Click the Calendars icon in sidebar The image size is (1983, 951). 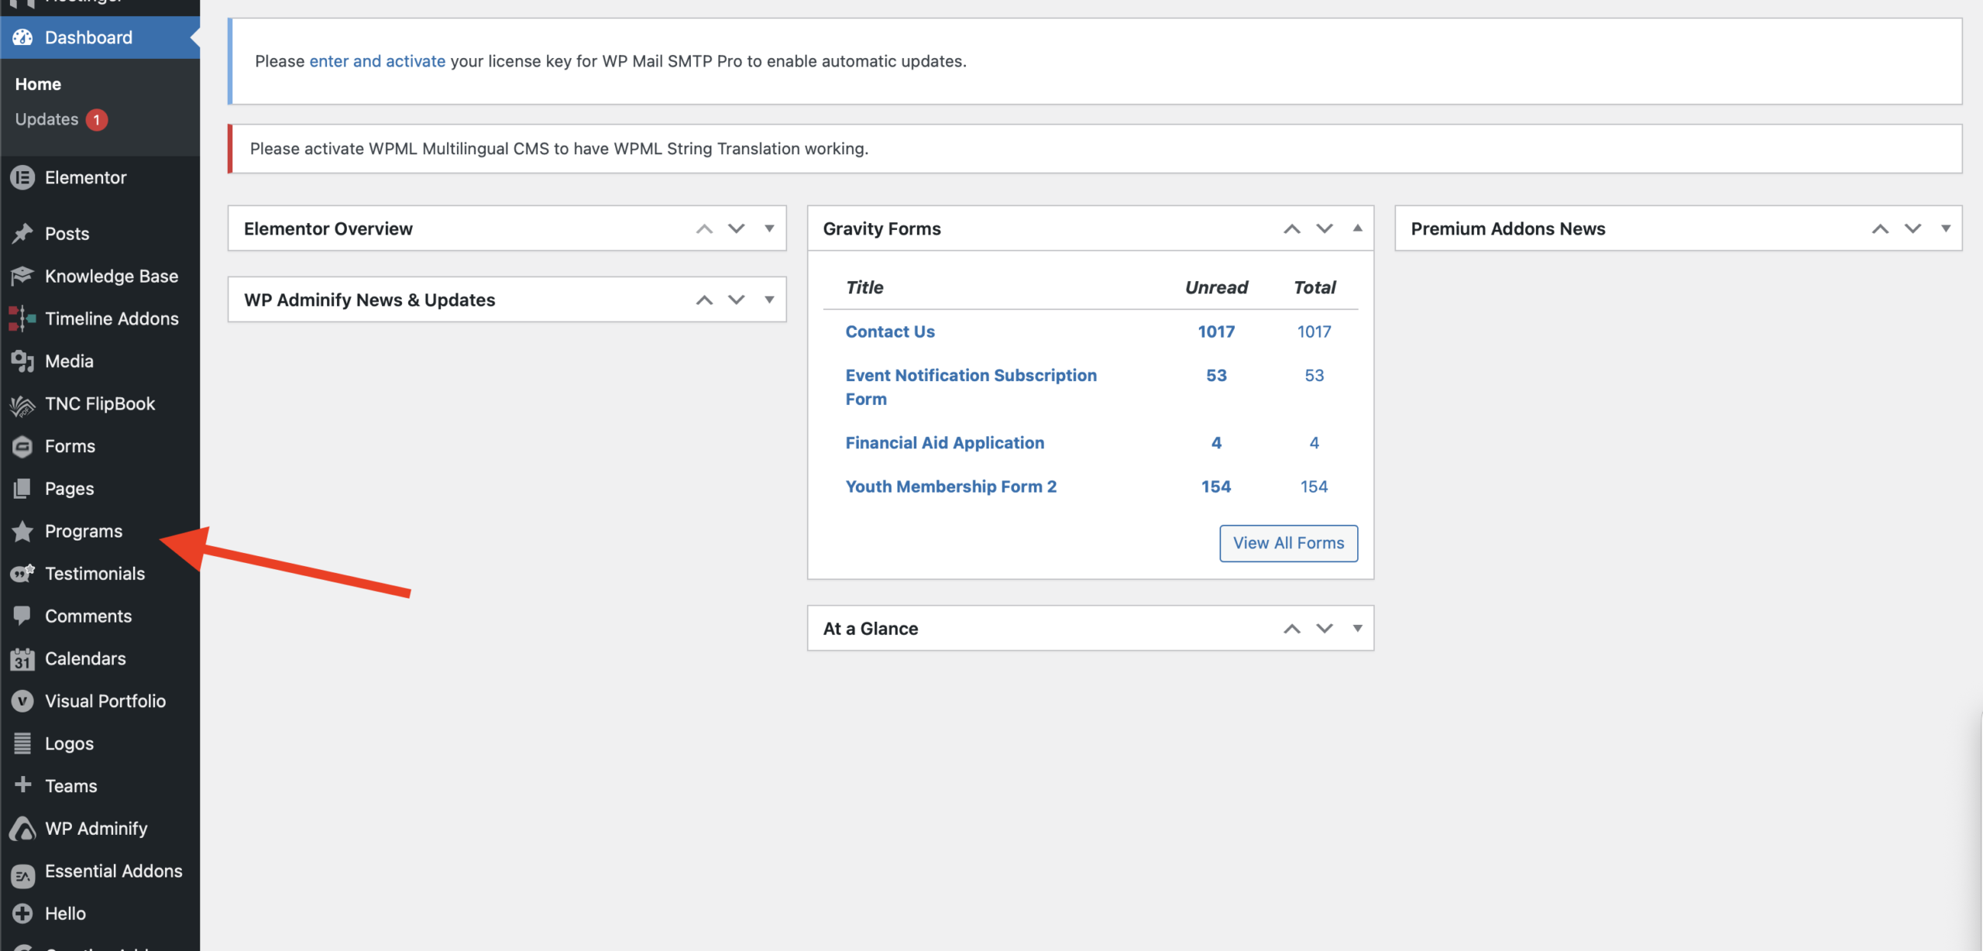(x=22, y=659)
